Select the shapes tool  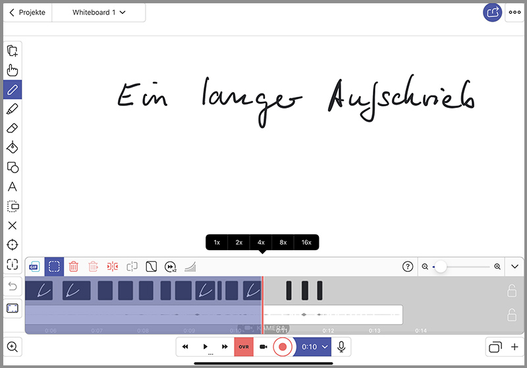(13, 167)
